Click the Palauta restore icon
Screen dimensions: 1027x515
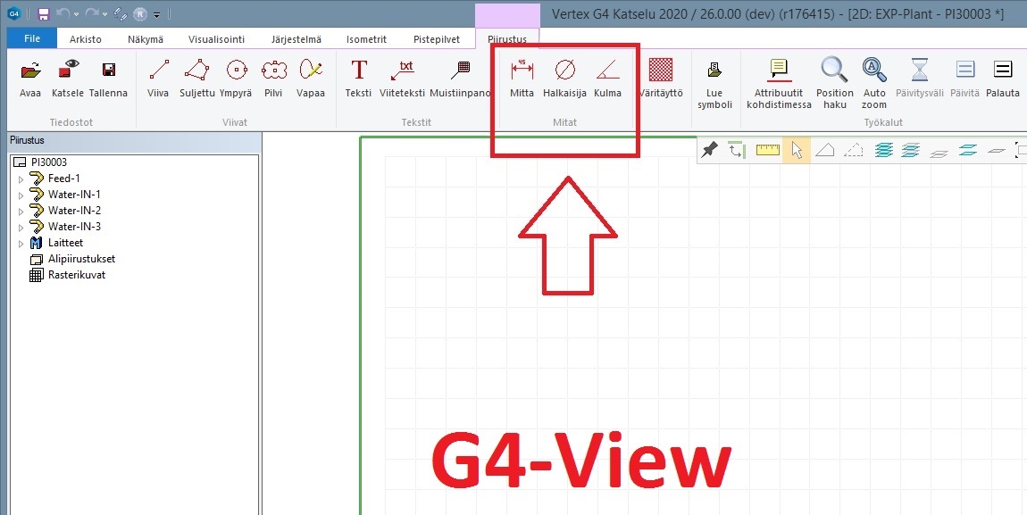[x=1003, y=70]
